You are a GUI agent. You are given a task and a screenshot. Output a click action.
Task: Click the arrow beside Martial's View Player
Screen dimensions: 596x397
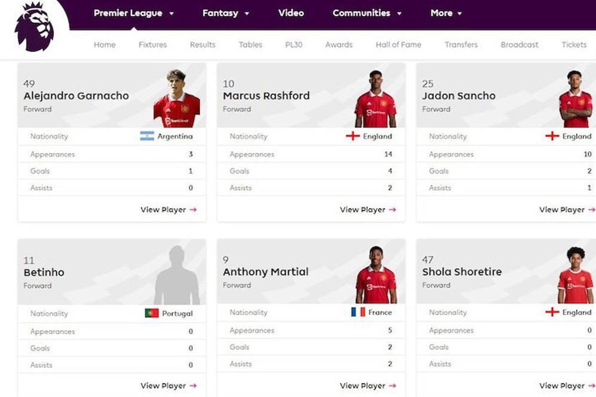coord(393,386)
